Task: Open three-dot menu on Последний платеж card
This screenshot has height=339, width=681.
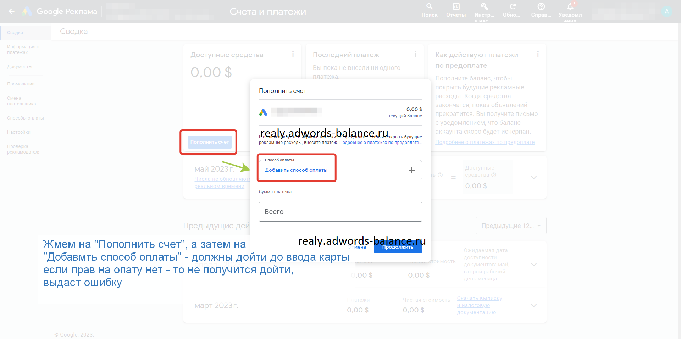Action: pos(415,54)
